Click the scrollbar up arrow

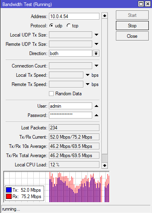coord(105,16)
